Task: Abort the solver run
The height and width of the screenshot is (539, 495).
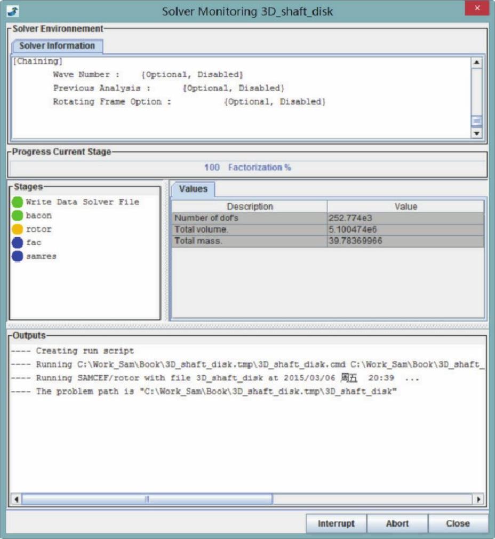Action: pos(397,524)
